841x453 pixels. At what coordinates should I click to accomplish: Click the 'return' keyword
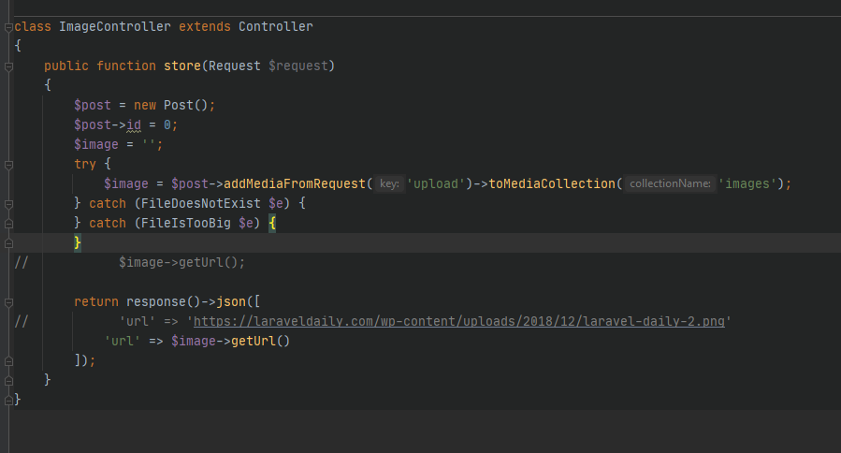[x=96, y=301]
